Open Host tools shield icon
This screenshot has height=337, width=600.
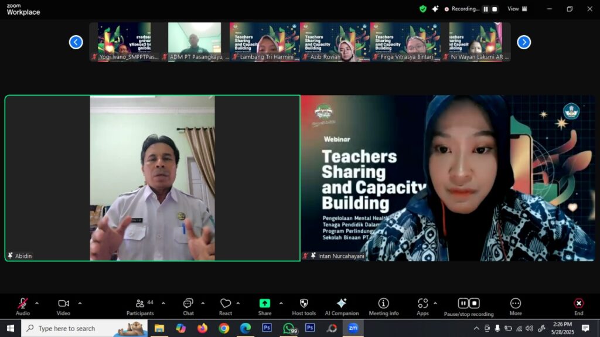pyautogui.click(x=304, y=304)
